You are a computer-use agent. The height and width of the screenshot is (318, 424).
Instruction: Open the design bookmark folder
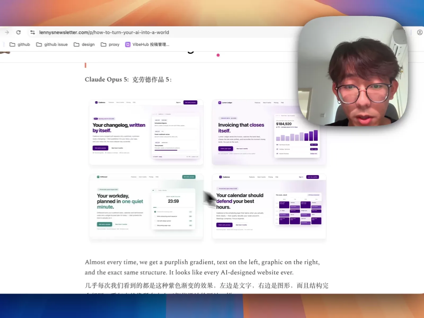(84, 45)
